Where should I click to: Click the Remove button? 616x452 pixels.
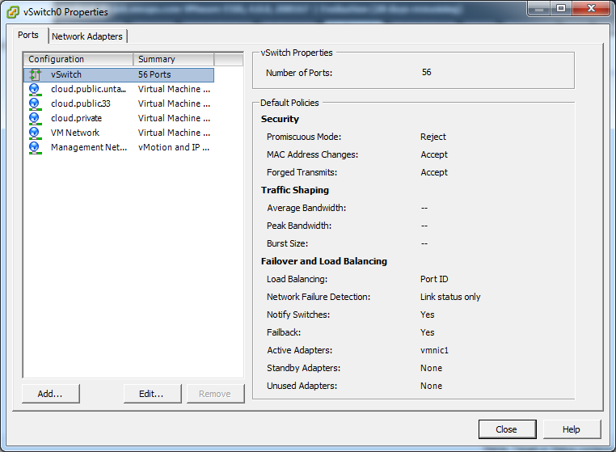(214, 394)
